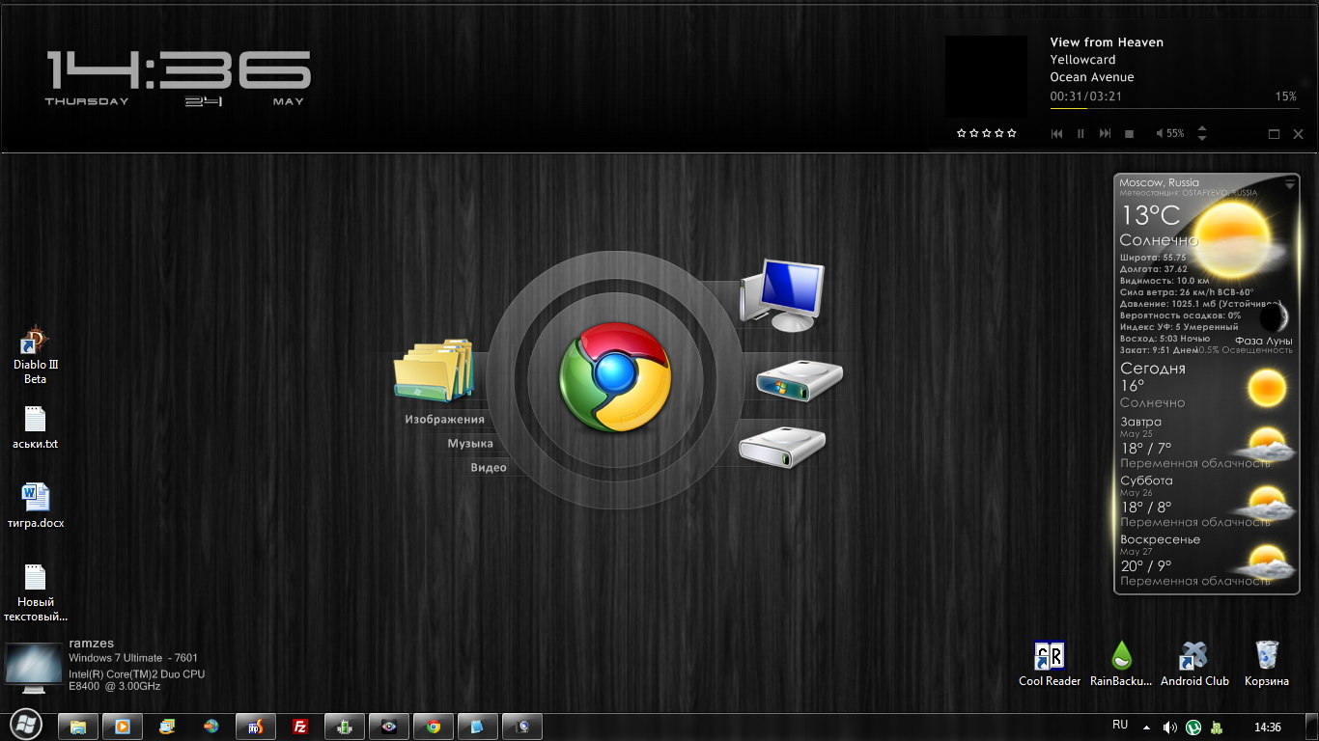This screenshot has height=741, width=1319.
Task: Expand the weather widget dropdown arrow
Action: (x=1290, y=184)
